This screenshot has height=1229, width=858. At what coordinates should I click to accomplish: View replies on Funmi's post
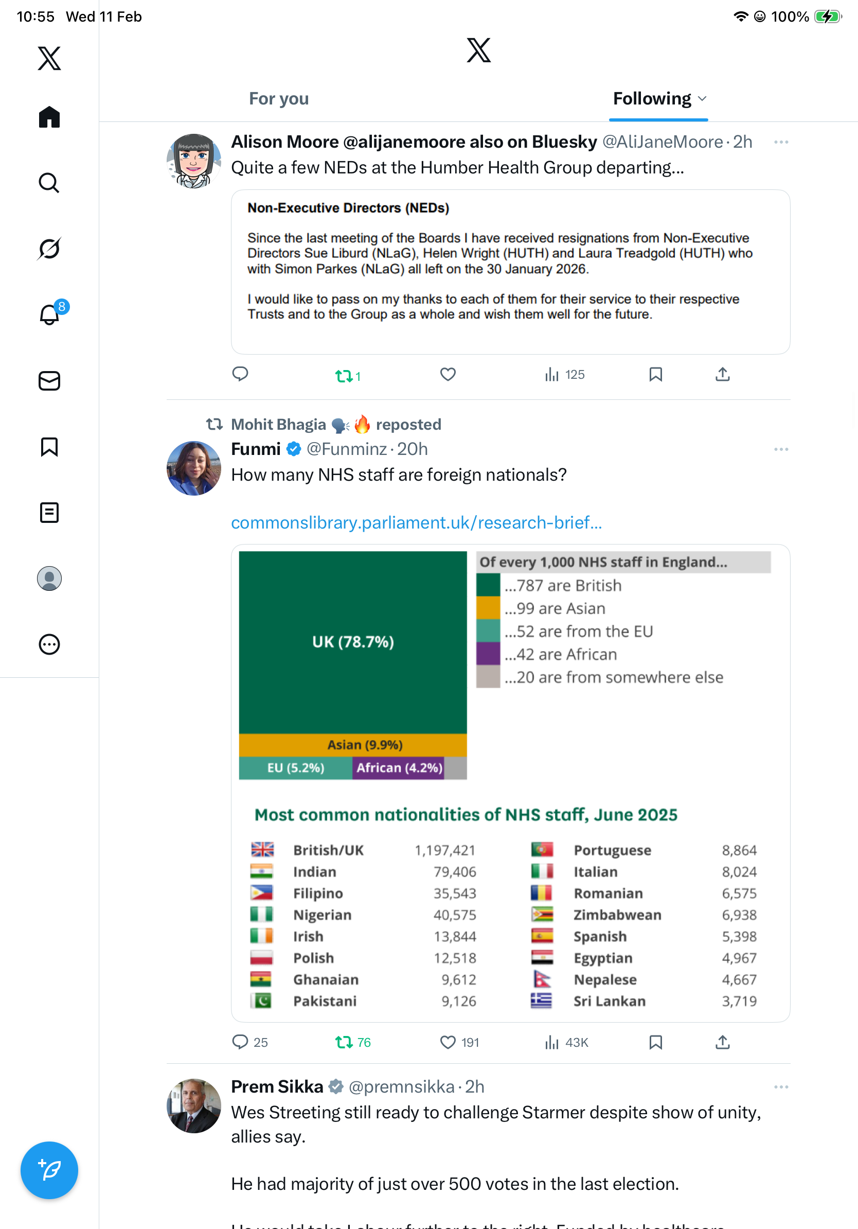pyautogui.click(x=240, y=1042)
